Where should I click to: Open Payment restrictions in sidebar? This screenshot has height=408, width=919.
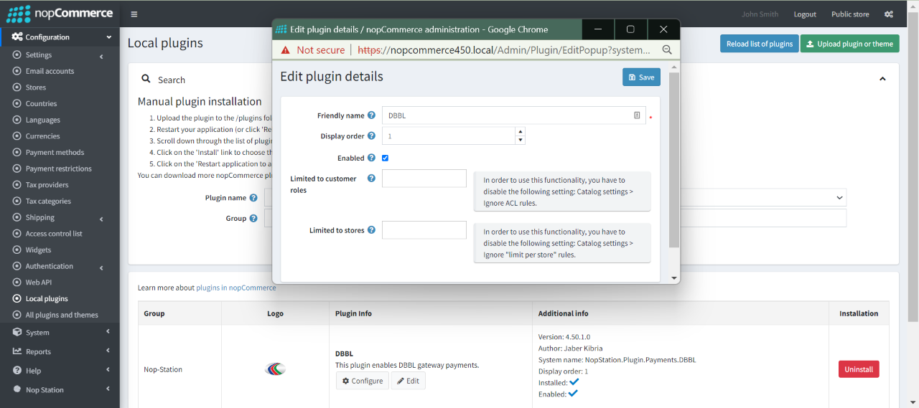(58, 169)
